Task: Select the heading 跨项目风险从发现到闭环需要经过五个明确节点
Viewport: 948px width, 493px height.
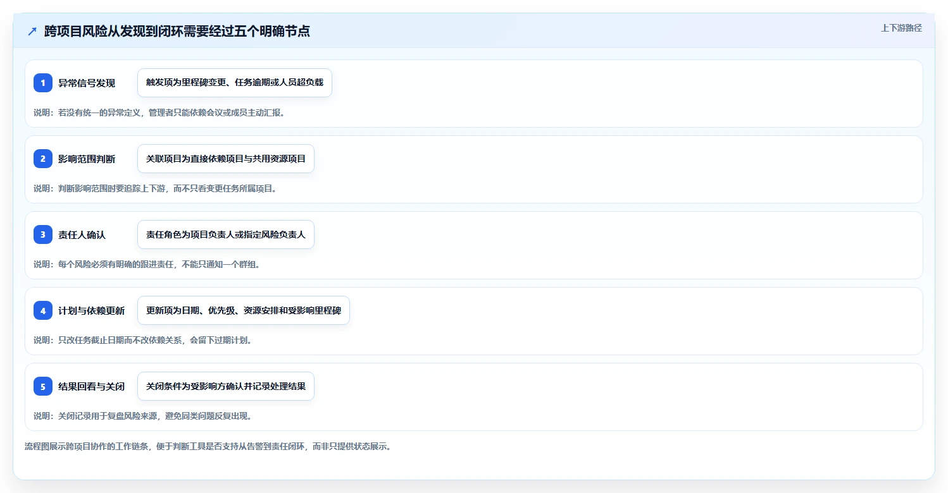Action: coord(177,32)
